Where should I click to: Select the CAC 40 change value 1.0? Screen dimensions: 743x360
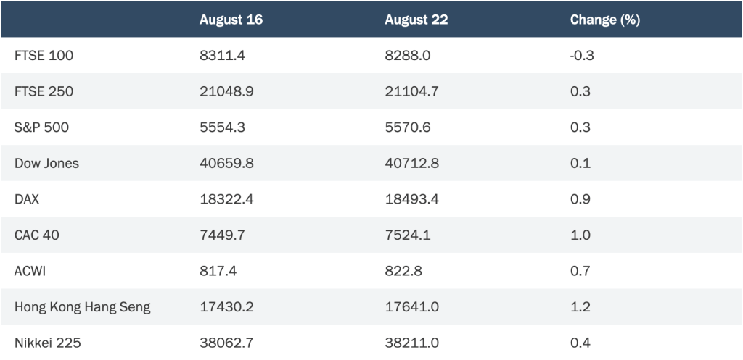pos(580,235)
